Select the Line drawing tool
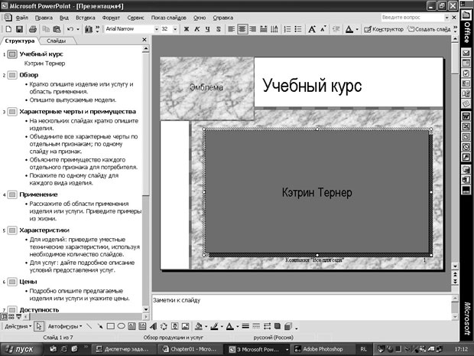Screen dimensions: 474x356 tap(89, 326)
